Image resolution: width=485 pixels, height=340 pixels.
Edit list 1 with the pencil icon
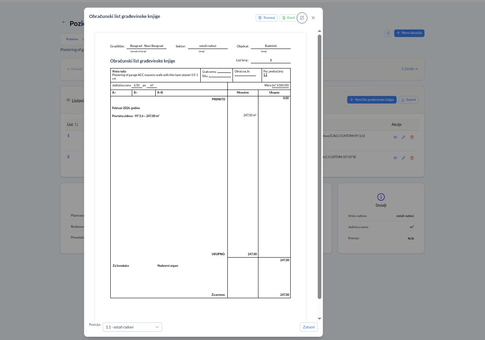point(403,137)
